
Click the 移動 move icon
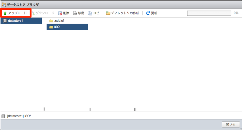pos(75,13)
